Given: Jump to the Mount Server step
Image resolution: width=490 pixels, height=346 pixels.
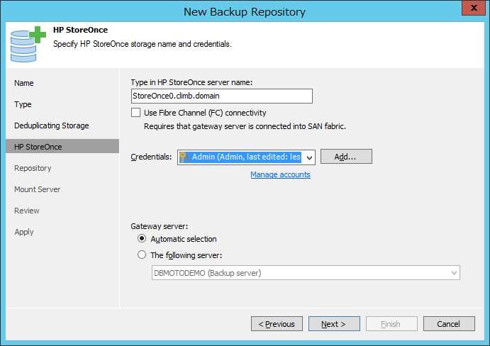Looking at the screenshot, I should 37,189.
